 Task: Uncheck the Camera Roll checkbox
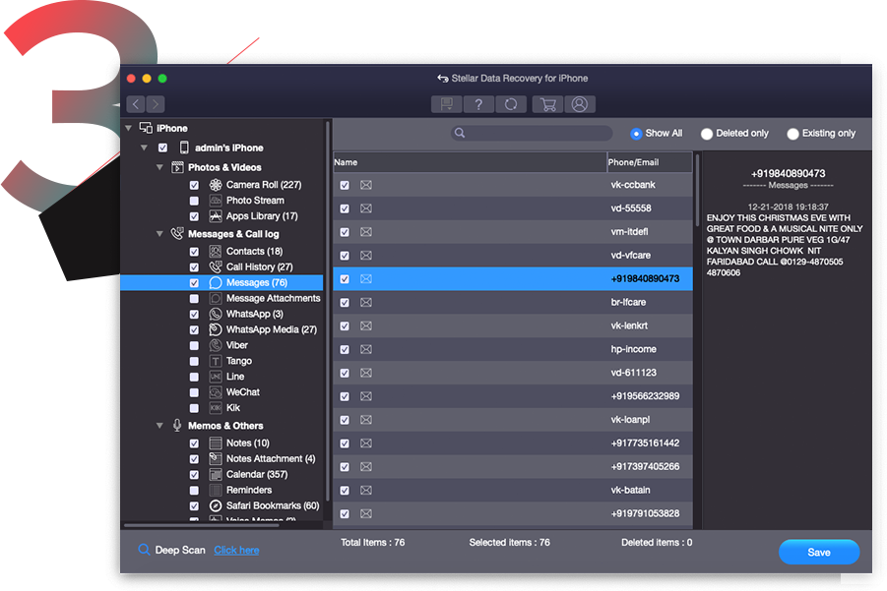tap(195, 185)
